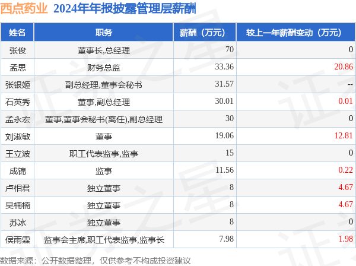The width and height of the screenshot is (356, 266).
Task: Click the name cell 侯雨霖
Action: coord(17,240)
